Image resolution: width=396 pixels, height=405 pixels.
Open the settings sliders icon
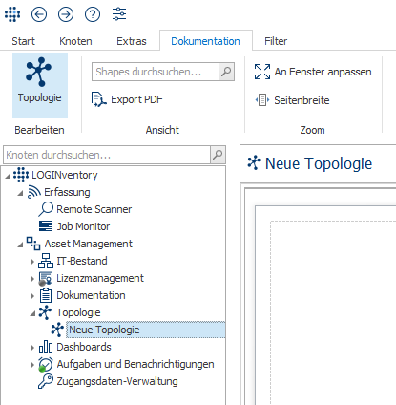click(x=119, y=14)
